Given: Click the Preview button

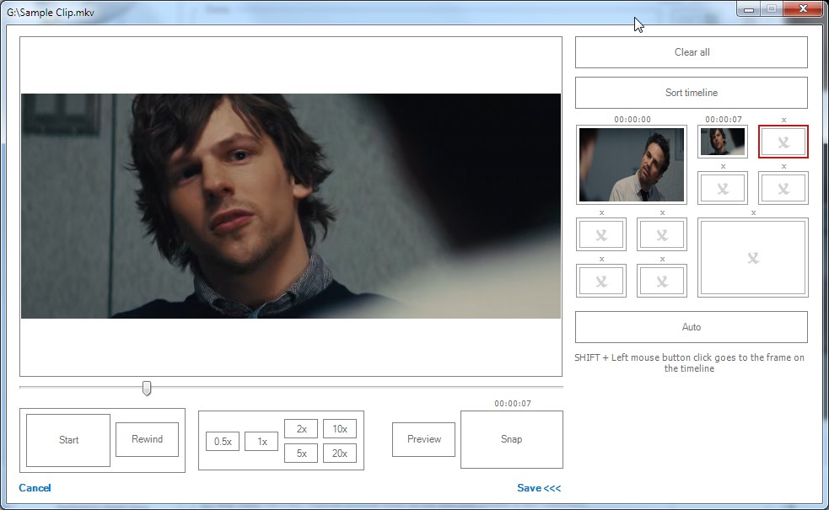Looking at the screenshot, I should [424, 439].
